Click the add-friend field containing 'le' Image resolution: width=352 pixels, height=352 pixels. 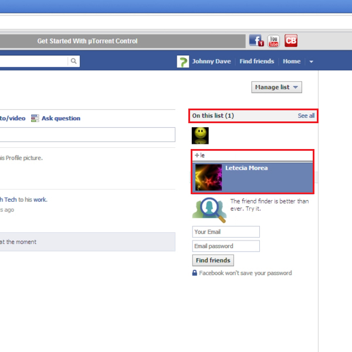pos(252,155)
